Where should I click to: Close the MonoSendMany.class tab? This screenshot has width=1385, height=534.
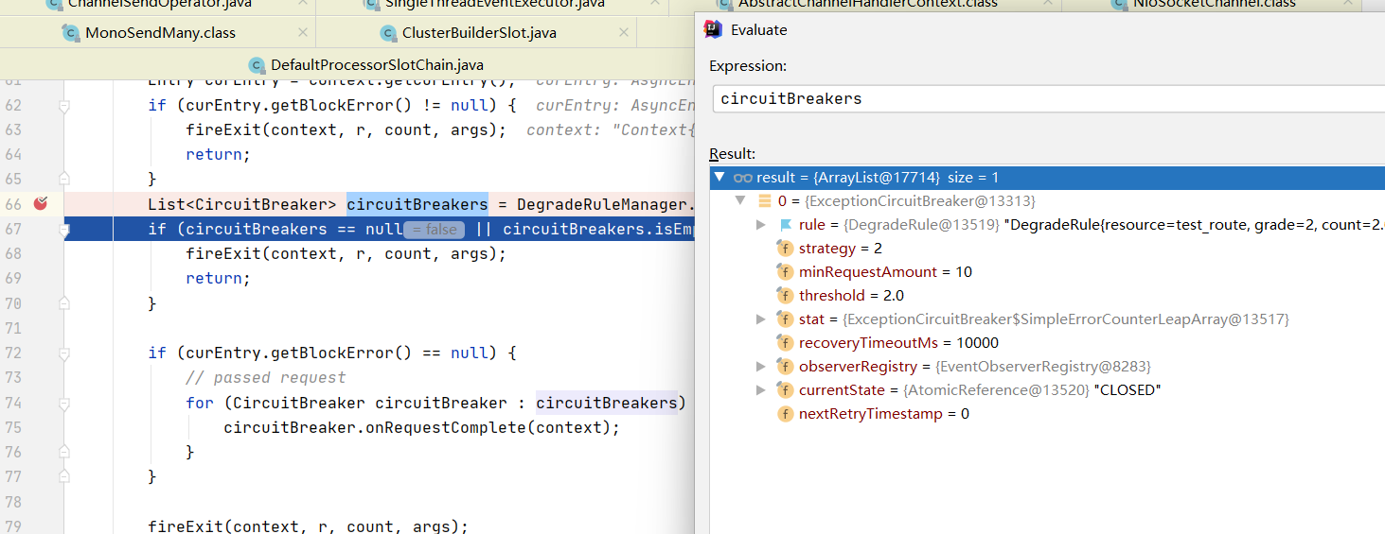coord(303,33)
